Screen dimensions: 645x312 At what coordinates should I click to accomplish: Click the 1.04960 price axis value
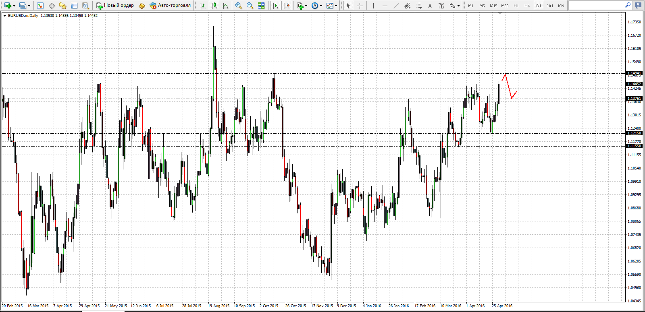coord(634,288)
